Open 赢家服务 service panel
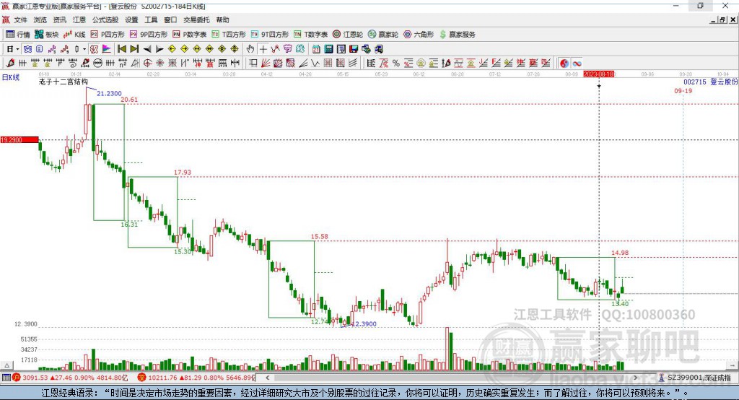Viewport: 739px width, 400px height. (457, 35)
